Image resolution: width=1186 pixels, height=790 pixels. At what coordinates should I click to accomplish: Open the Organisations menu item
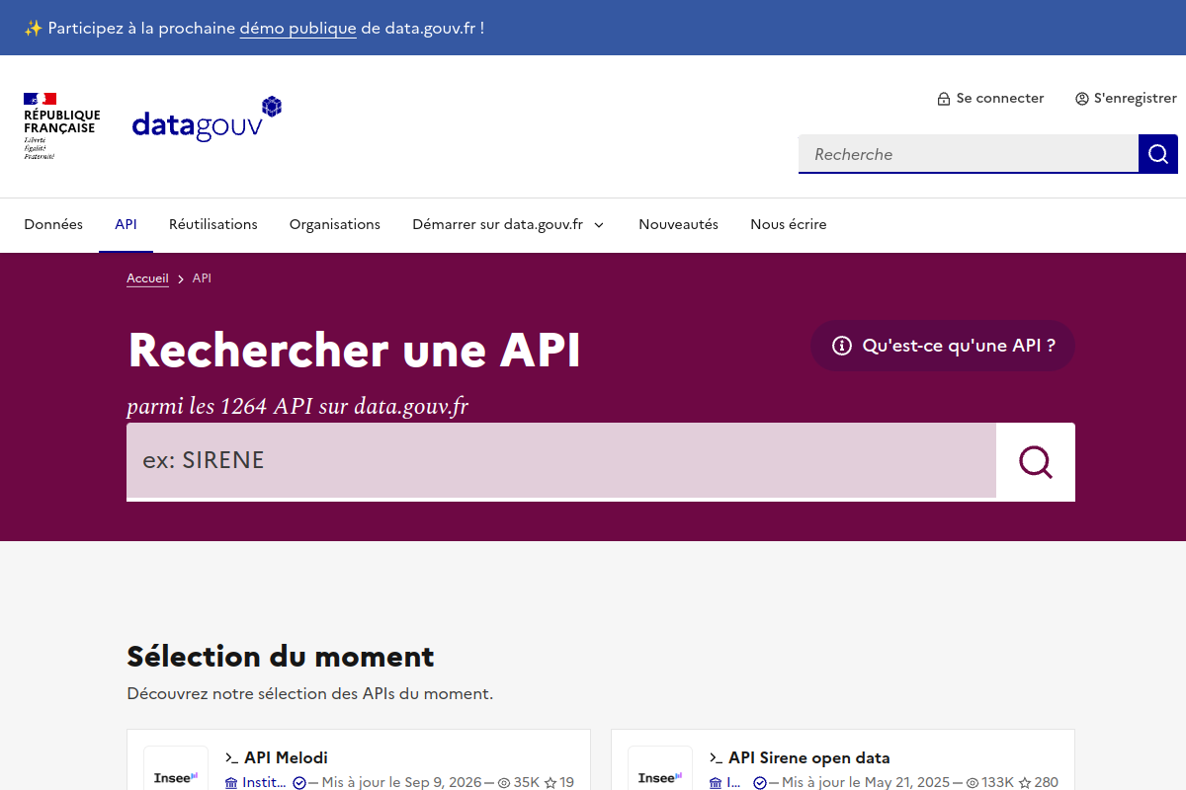point(335,224)
